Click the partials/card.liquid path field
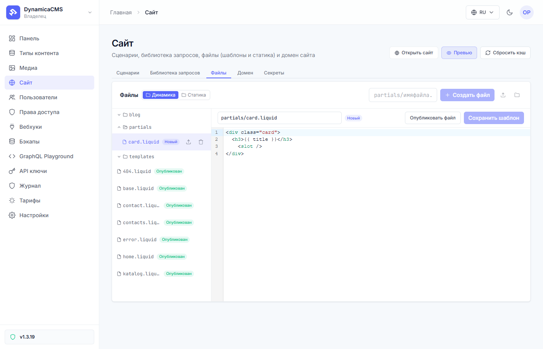Screen dimensions: 543x349 click(280, 118)
